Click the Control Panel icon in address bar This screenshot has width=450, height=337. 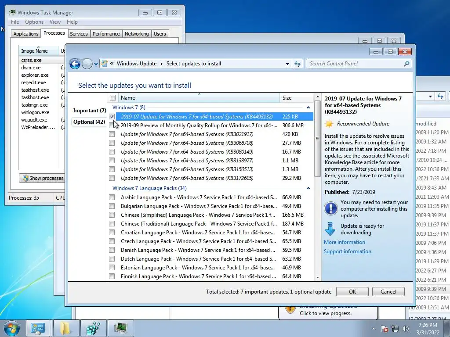click(104, 63)
